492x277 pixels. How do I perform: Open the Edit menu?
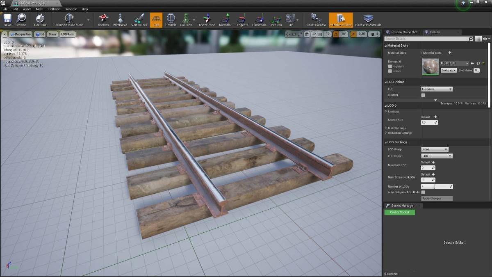(15, 9)
